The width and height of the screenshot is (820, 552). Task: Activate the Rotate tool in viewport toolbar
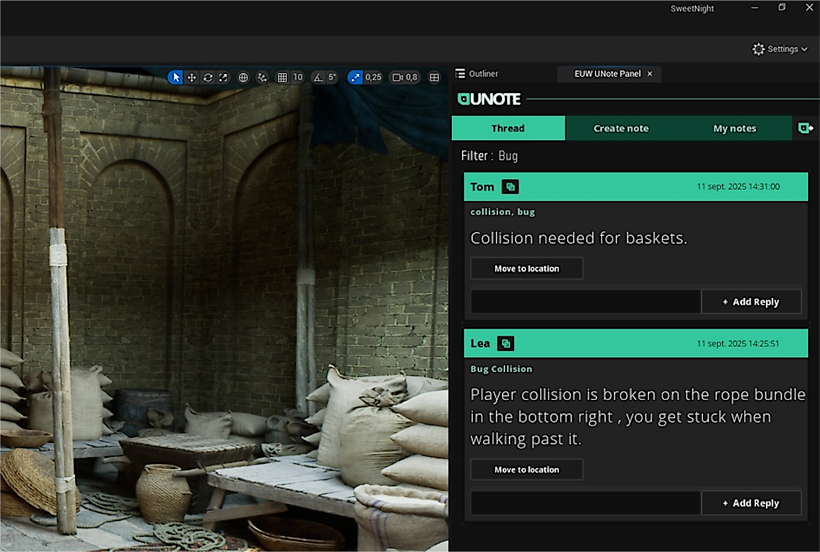[x=208, y=77]
